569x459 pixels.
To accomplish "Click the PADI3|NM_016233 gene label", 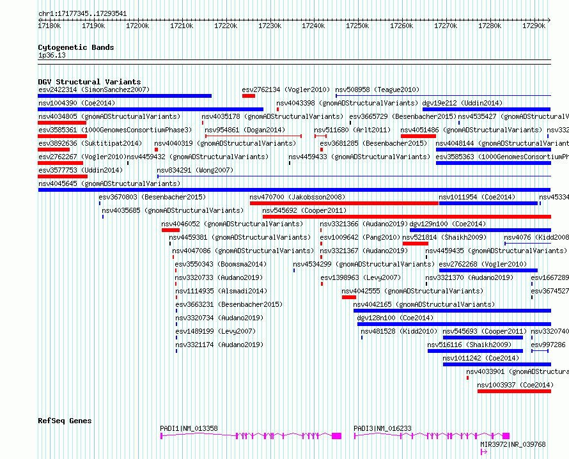I will pyautogui.click(x=382, y=428).
